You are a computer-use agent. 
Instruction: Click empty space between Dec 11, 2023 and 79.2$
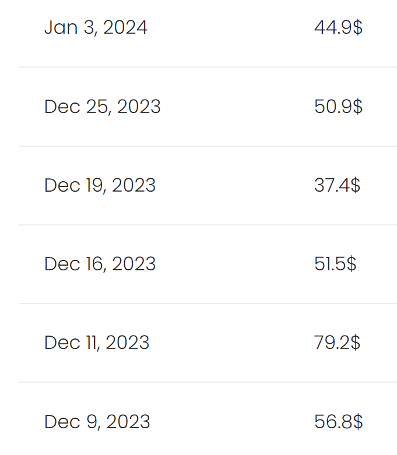[233, 343]
